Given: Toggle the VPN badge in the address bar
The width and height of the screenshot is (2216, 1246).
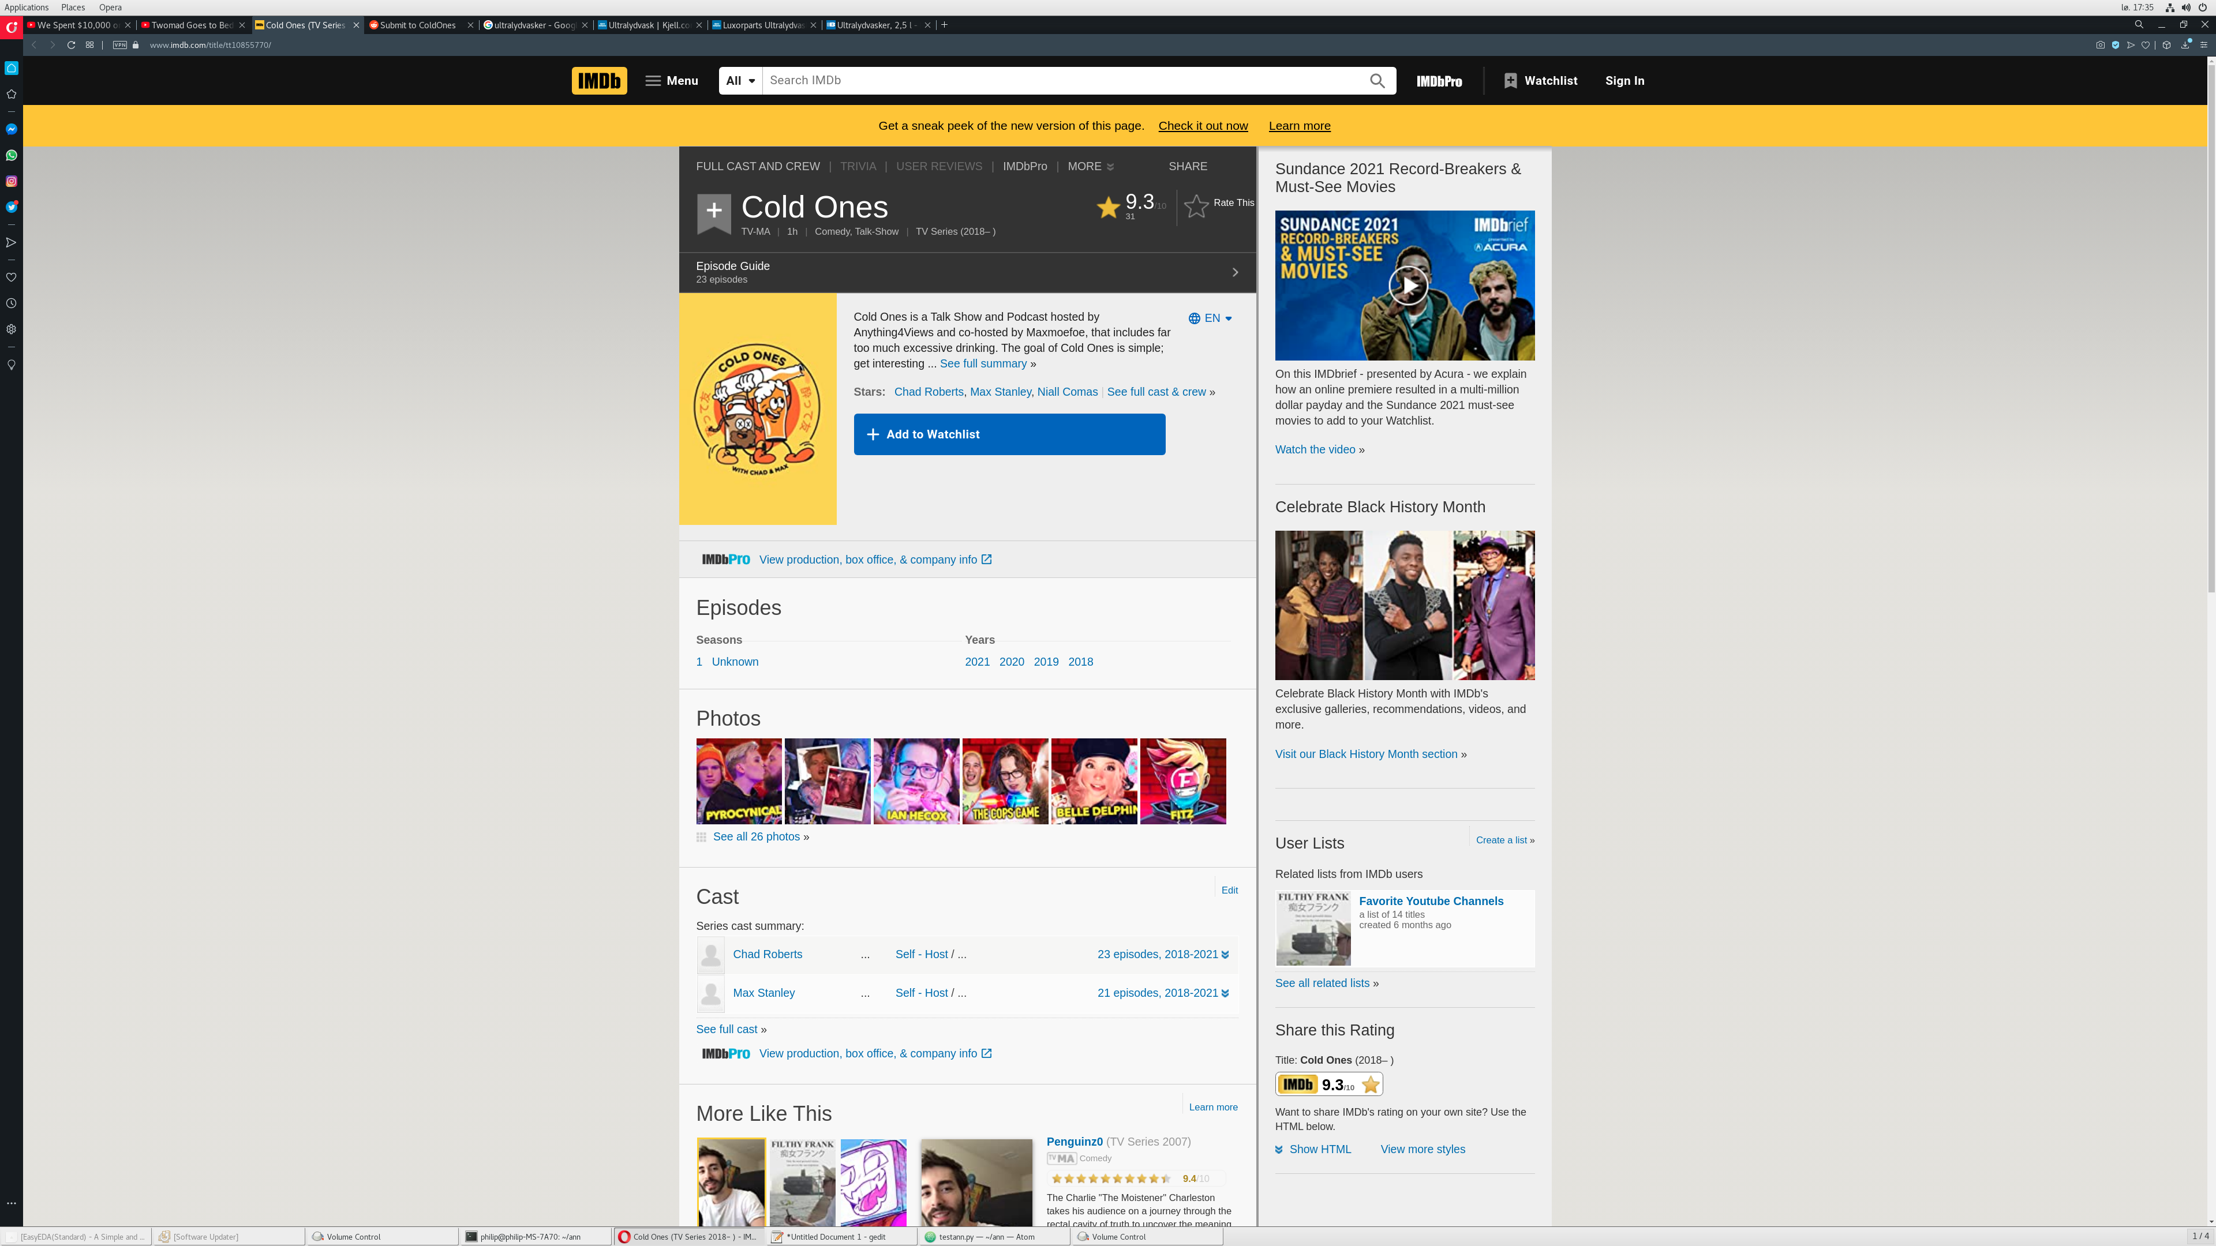Looking at the screenshot, I should (119, 45).
